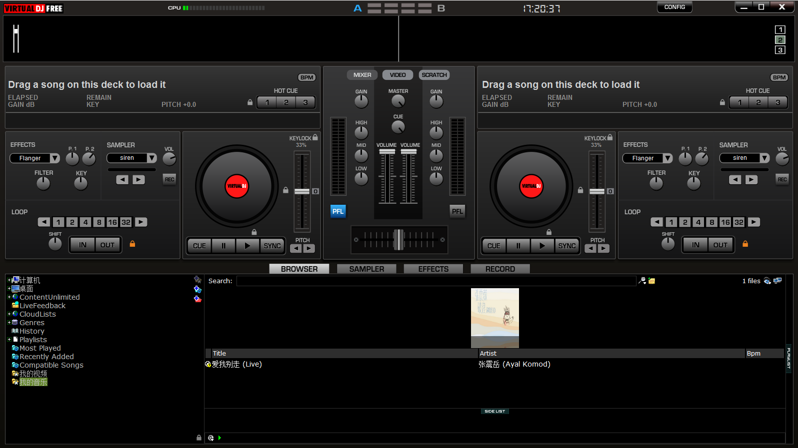This screenshot has width=798, height=448.
Task: Expand the Genres folder
Action: pos(9,323)
